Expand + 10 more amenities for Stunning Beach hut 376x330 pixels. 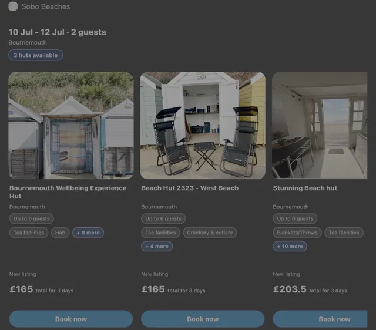tap(290, 247)
